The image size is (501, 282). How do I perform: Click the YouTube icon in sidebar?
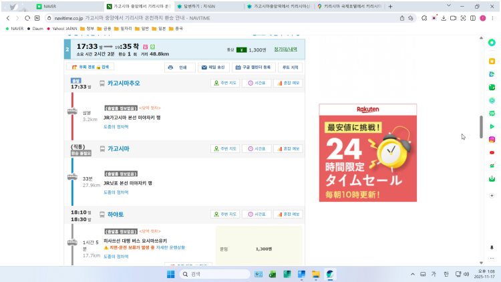(x=492, y=152)
